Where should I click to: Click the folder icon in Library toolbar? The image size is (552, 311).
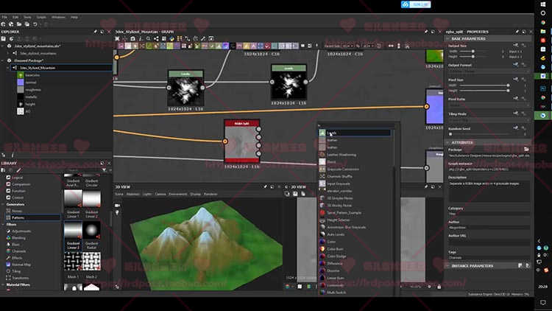(4, 170)
